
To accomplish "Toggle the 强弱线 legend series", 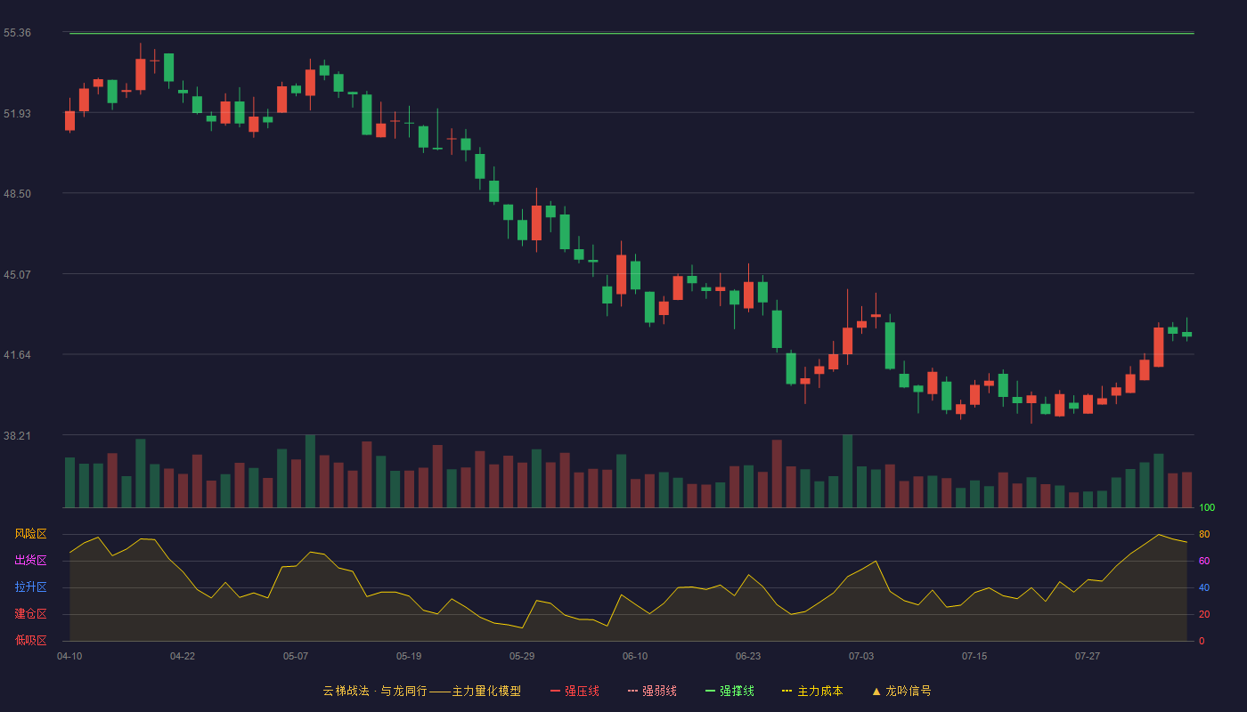I will click(652, 691).
